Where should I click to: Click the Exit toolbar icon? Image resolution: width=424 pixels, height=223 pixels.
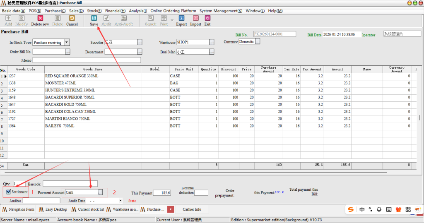coord(207,19)
